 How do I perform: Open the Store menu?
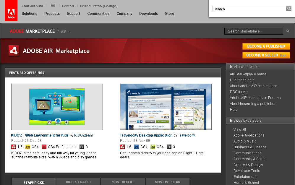[x=169, y=14]
